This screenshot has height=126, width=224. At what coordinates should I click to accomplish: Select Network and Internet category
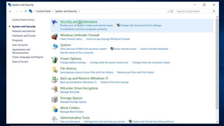(24, 31)
